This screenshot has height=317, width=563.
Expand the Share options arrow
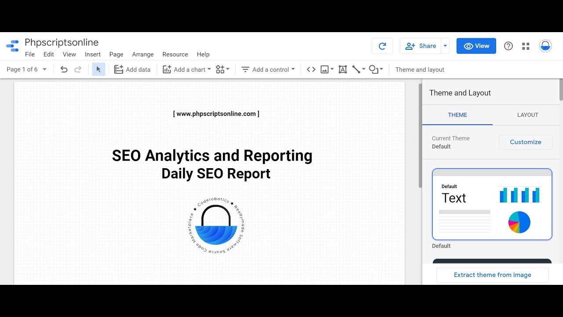[x=445, y=46]
